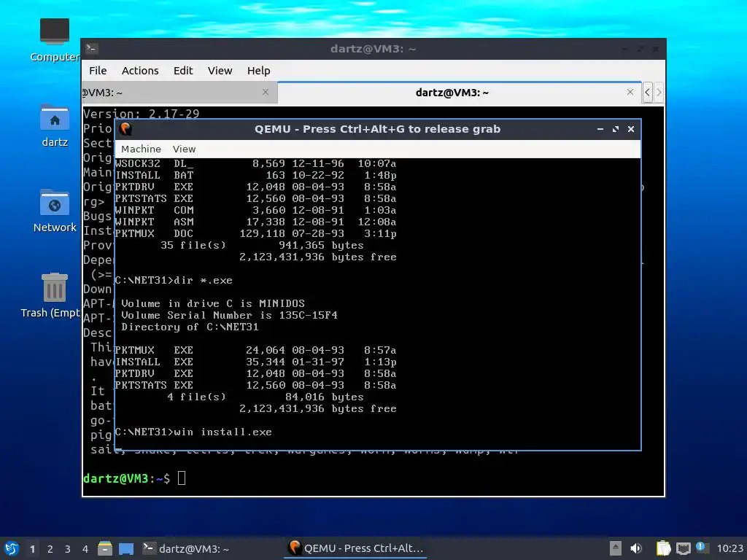
Task: Click the show desktop panel icon
Action: (x=126, y=548)
